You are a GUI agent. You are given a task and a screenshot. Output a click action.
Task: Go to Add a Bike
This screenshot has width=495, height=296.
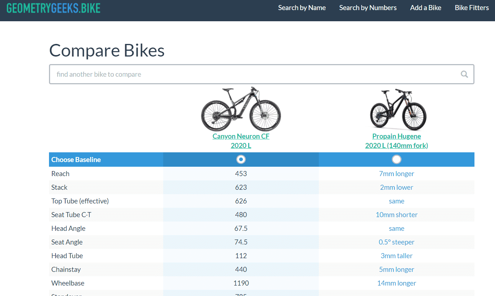tap(425, 8)
